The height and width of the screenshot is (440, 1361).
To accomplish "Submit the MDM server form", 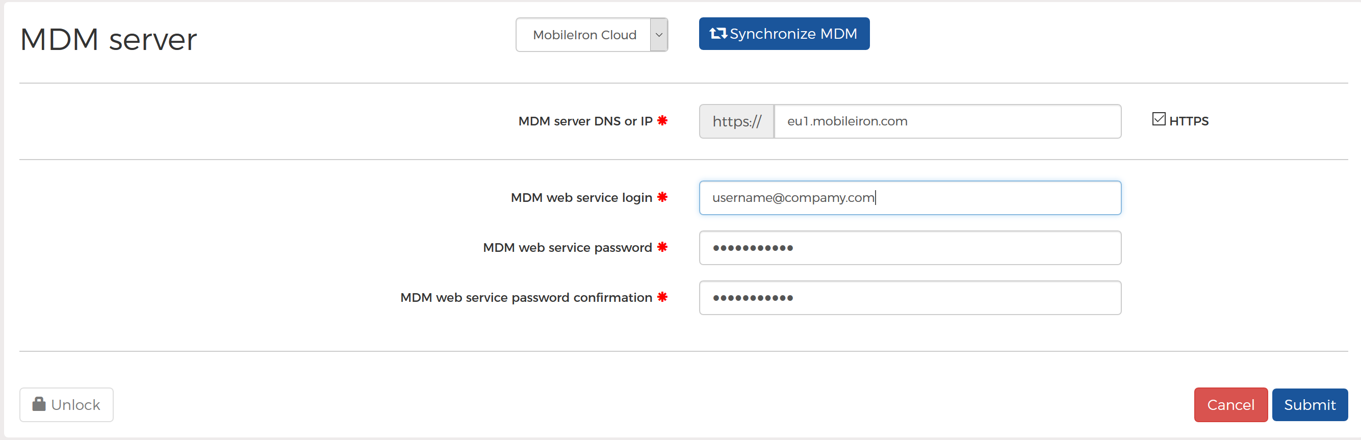I will coord(1309,405).
